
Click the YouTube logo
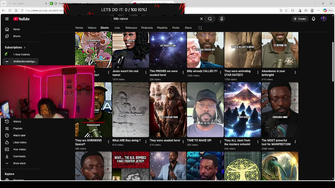[21, 19]
